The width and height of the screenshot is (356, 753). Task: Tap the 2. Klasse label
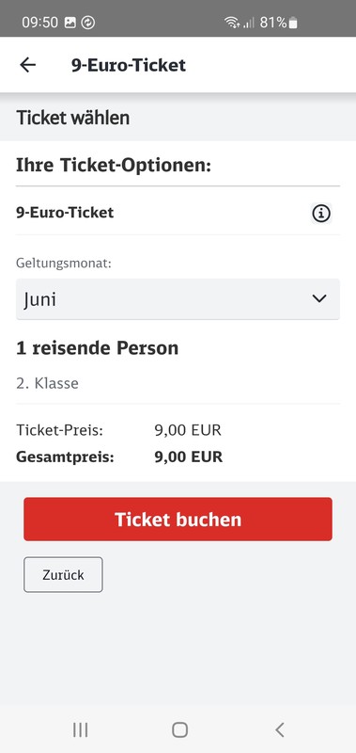coord(47,383)
